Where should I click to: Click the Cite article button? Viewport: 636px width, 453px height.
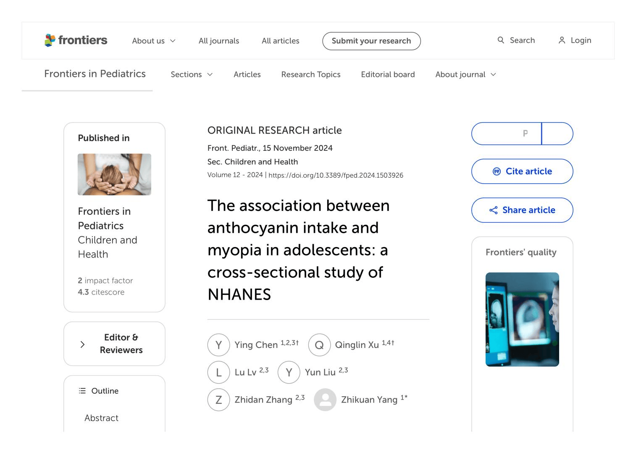point(522,171)
